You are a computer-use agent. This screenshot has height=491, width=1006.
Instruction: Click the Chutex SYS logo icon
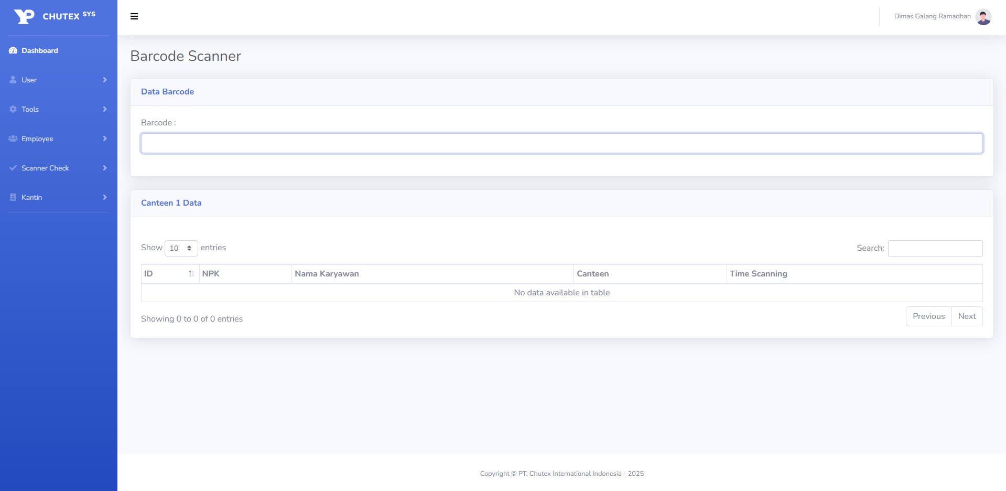pos(24,17)
